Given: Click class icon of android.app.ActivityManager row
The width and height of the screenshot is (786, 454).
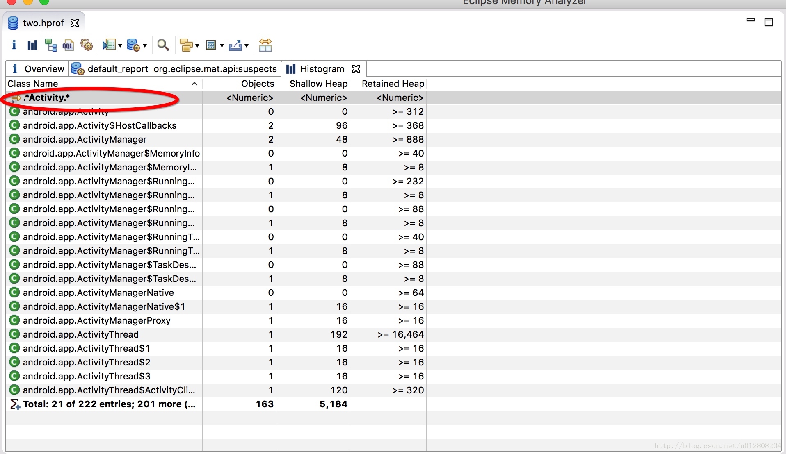Looking at the screenshot, I should pos(14,139).
